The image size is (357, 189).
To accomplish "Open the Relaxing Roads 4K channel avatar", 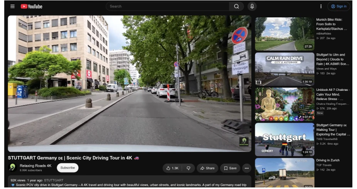I will (x=12, y=167).
